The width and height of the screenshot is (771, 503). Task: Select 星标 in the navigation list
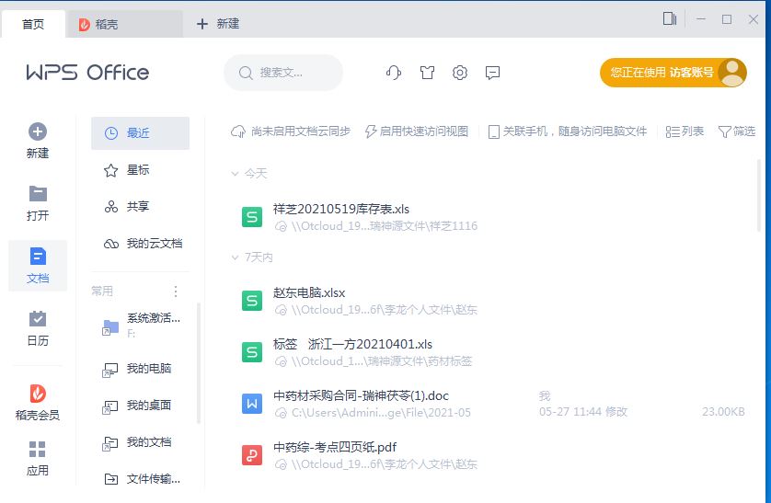[138, 170]
